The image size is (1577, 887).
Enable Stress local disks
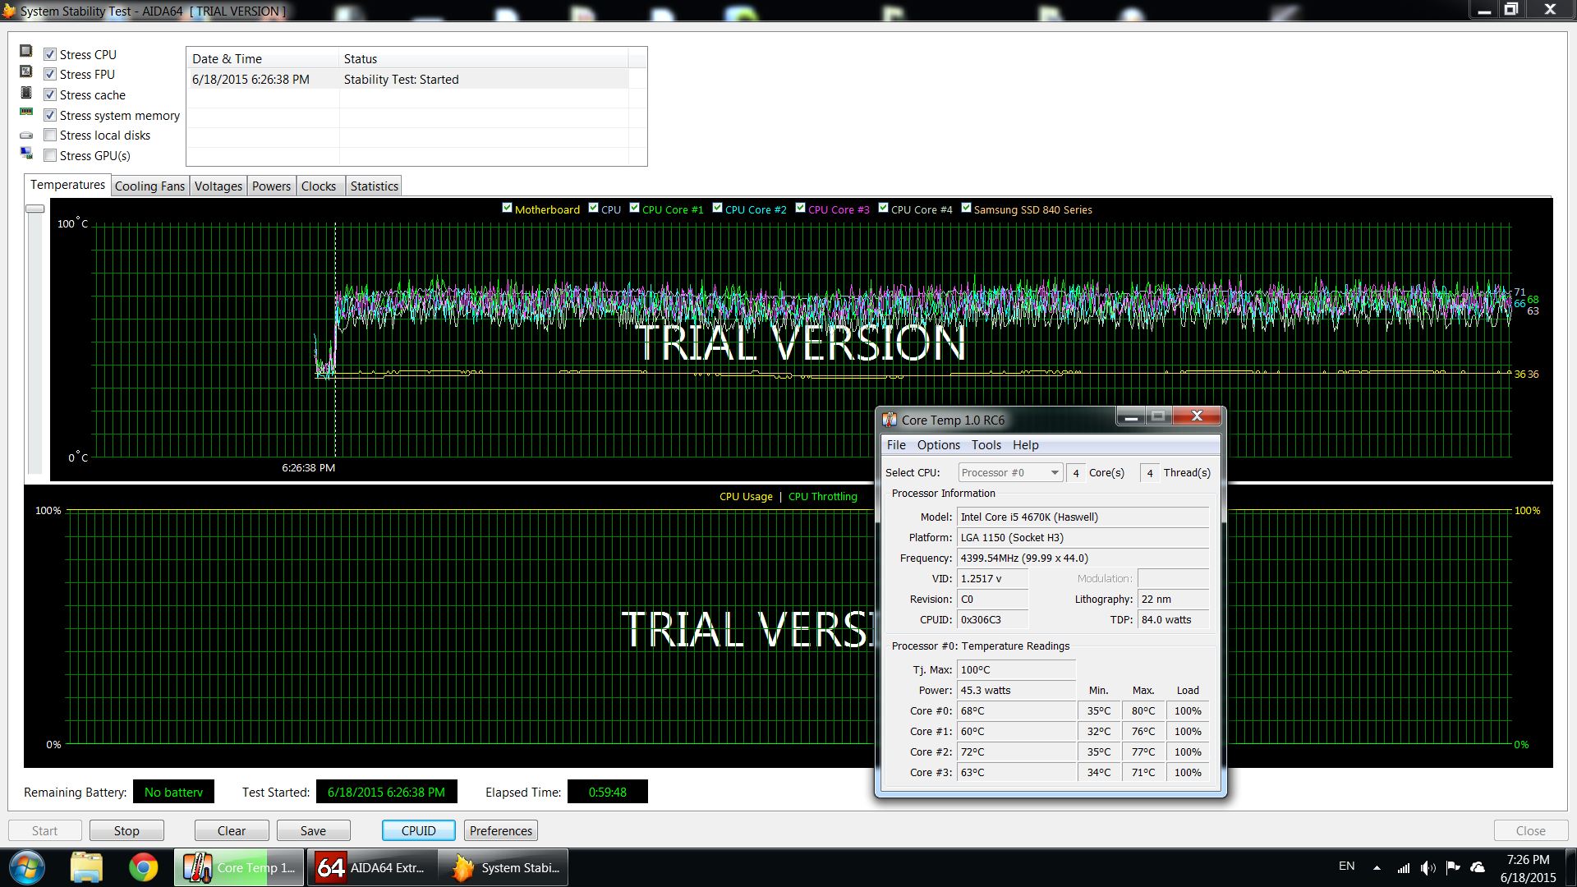click(x=50, y=135)
